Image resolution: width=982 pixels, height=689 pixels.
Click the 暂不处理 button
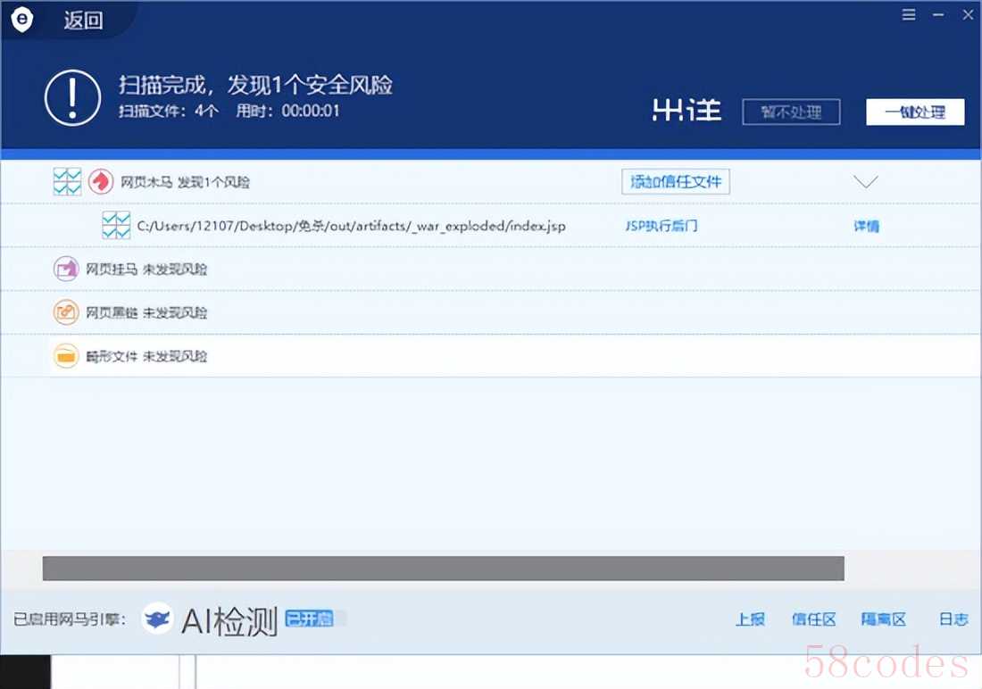click(791, 112)
